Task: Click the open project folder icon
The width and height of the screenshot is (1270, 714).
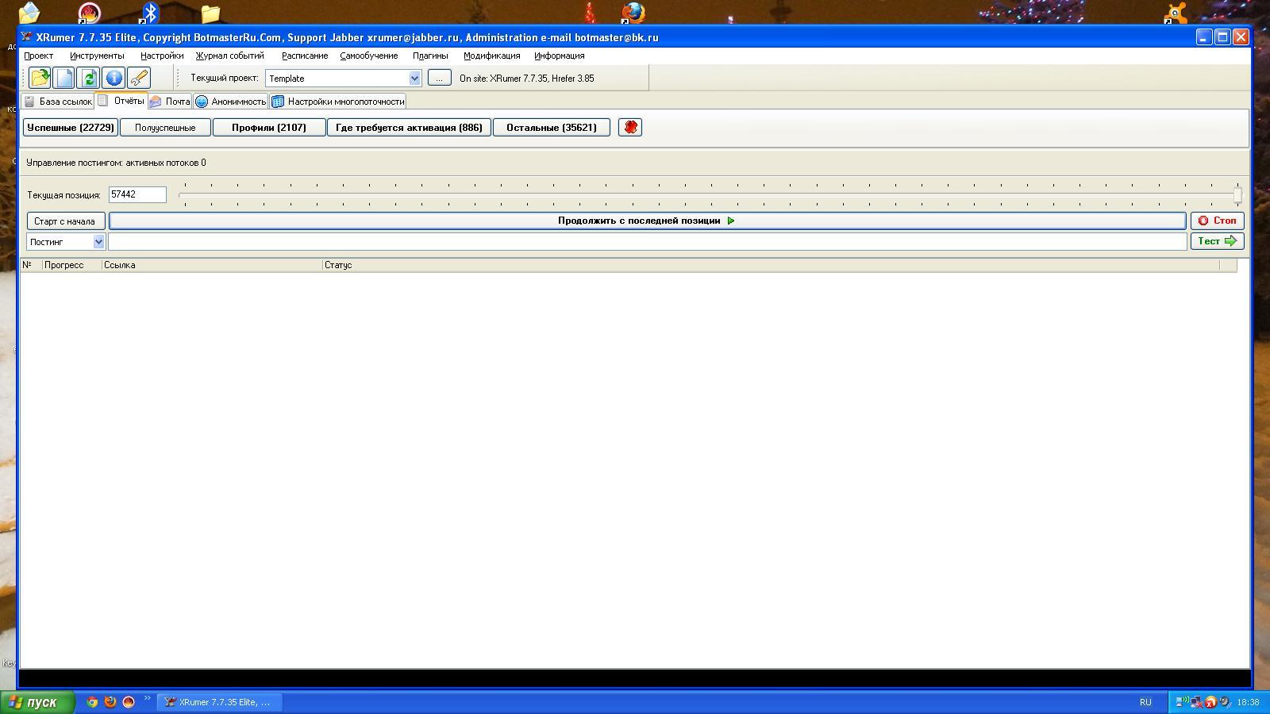Action: [40, 78]
